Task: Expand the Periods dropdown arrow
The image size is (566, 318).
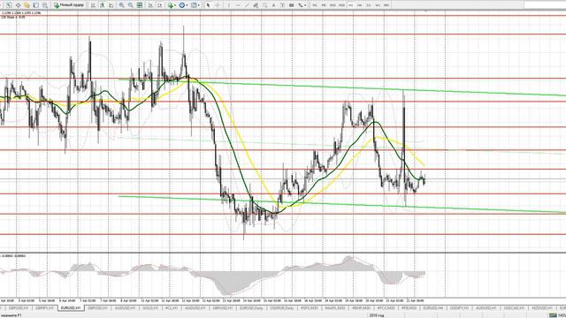Action: point(187,5)
